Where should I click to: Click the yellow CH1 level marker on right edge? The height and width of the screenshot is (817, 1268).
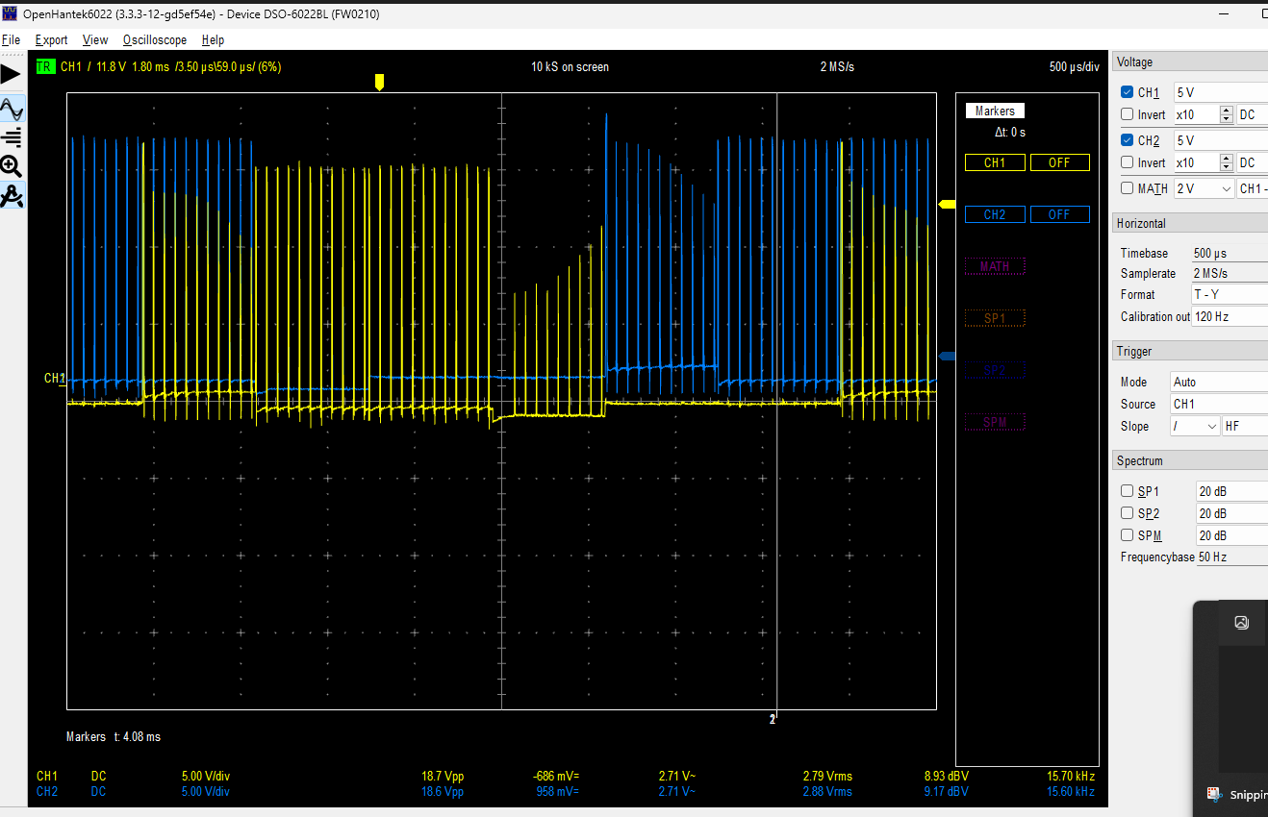point(945,204)
